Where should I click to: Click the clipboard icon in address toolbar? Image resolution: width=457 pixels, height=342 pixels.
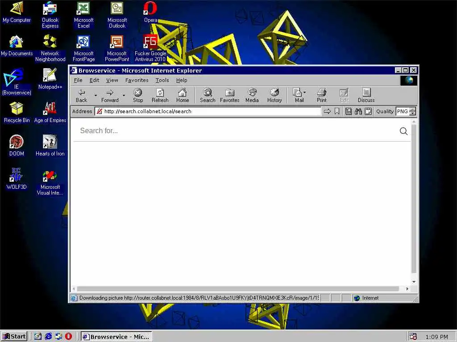click(x=368, y=111)
